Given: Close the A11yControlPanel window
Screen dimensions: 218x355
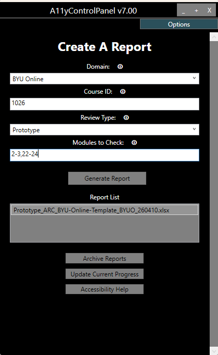Looking at the screenshot, I should click(209, 10).
